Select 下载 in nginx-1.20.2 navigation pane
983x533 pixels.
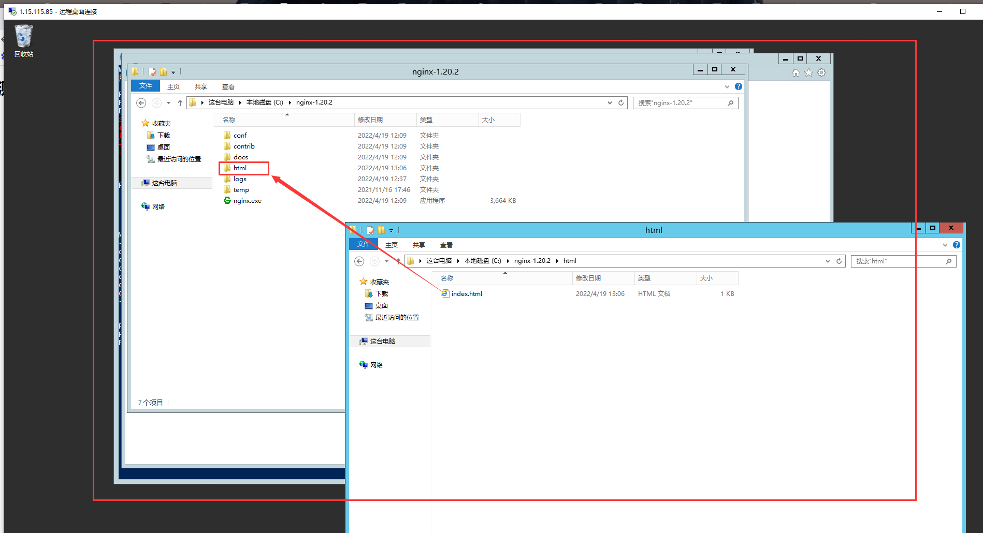tap(159, 135)
